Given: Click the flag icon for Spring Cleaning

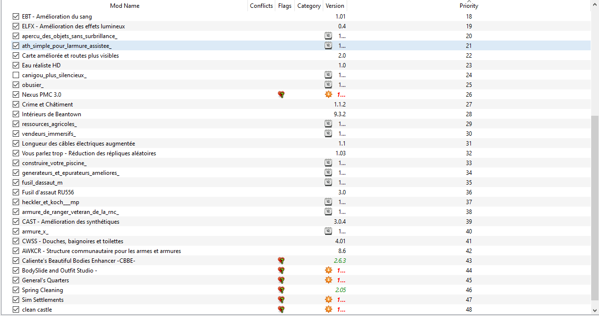Looking at the screenshot, I should pyautogui.click(x=281, y=290).
